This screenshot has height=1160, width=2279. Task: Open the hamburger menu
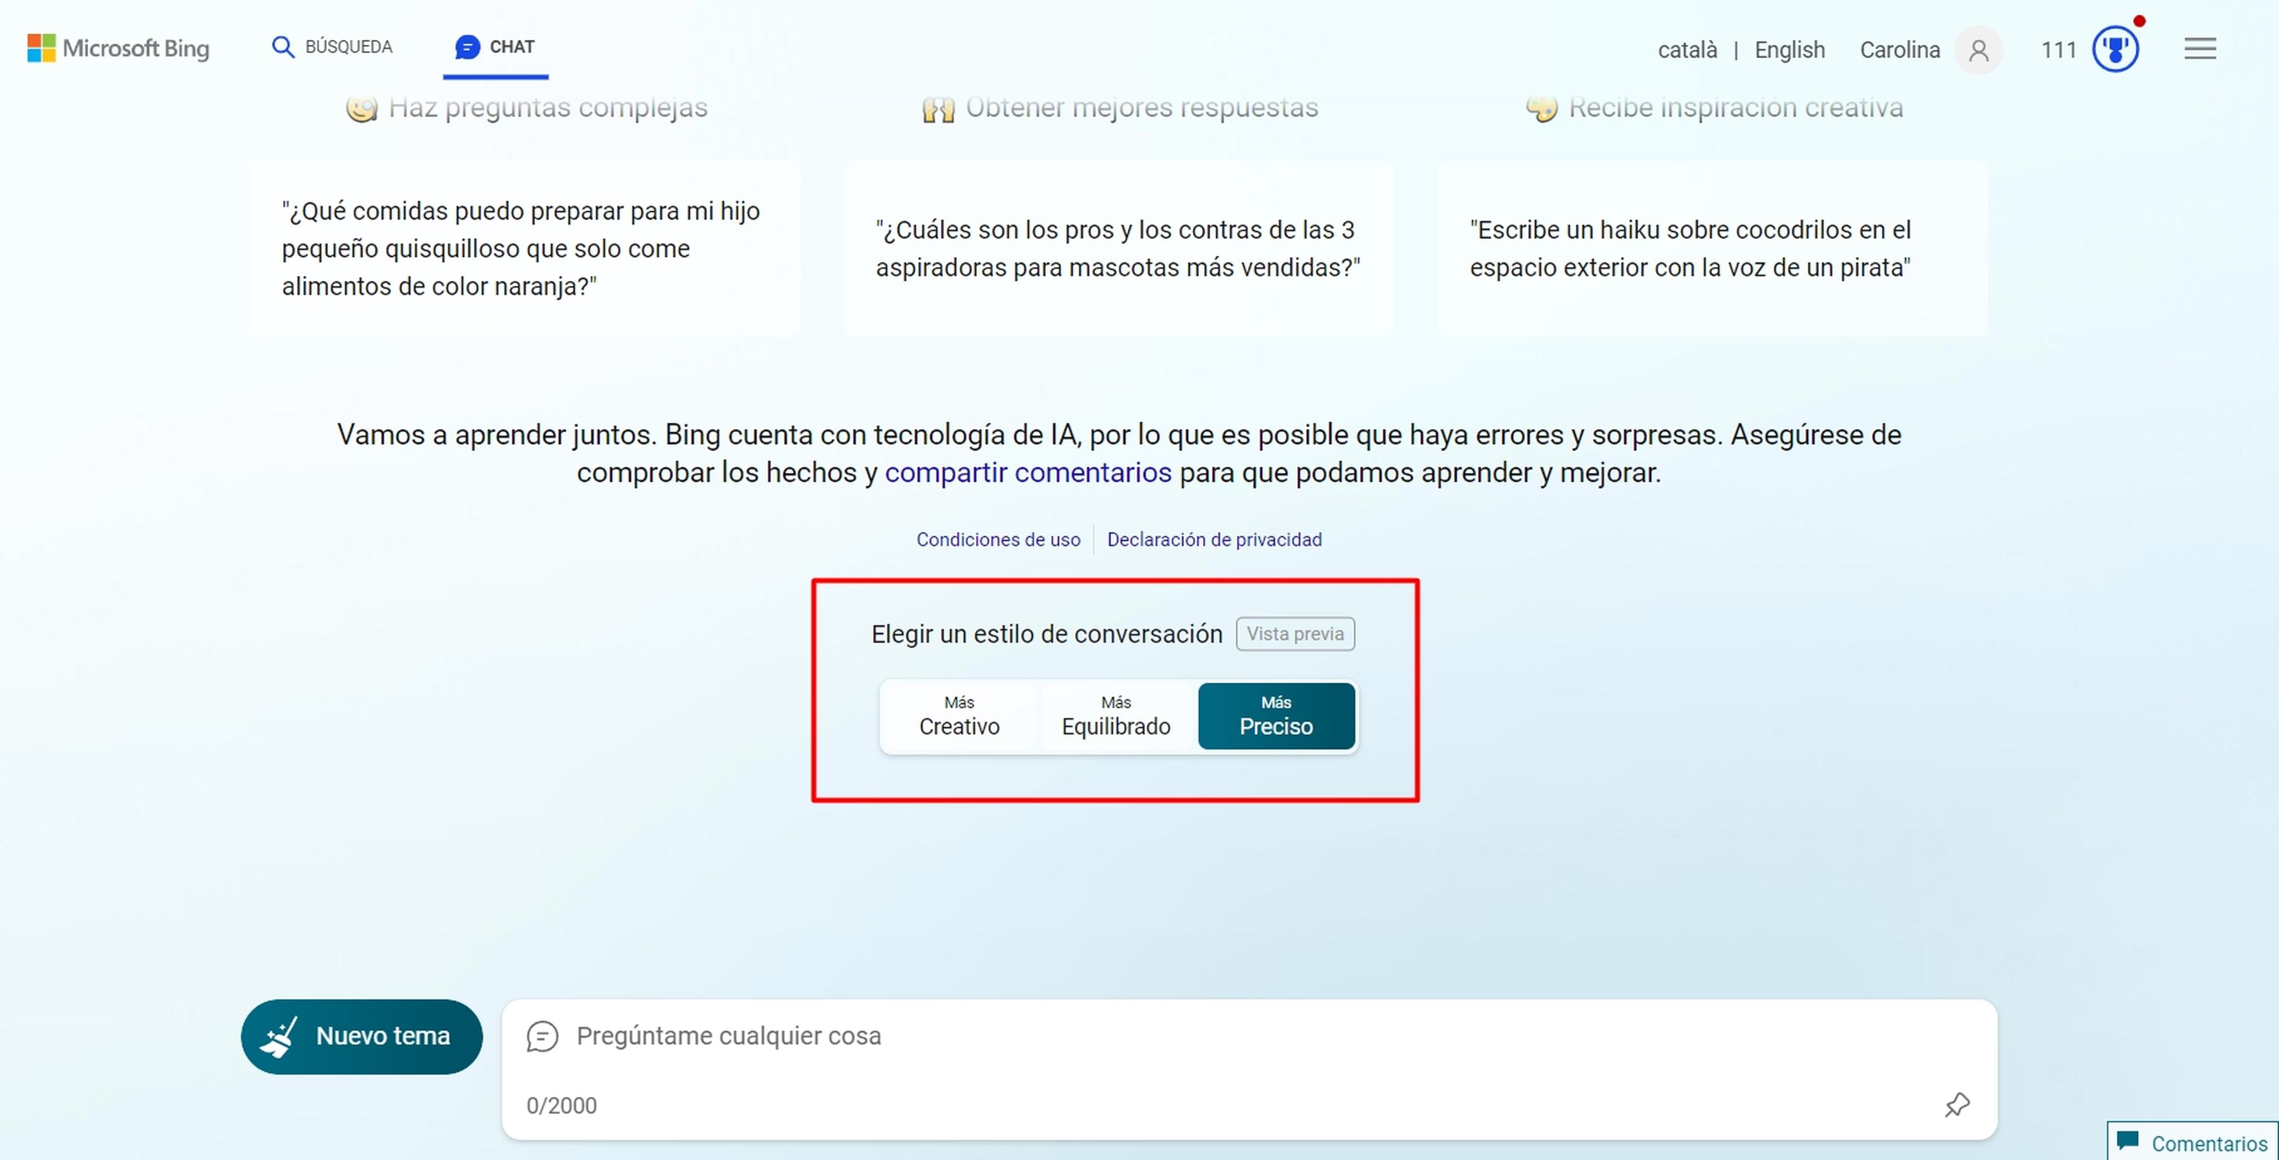pyautogui.click(x=2199, y=49)
